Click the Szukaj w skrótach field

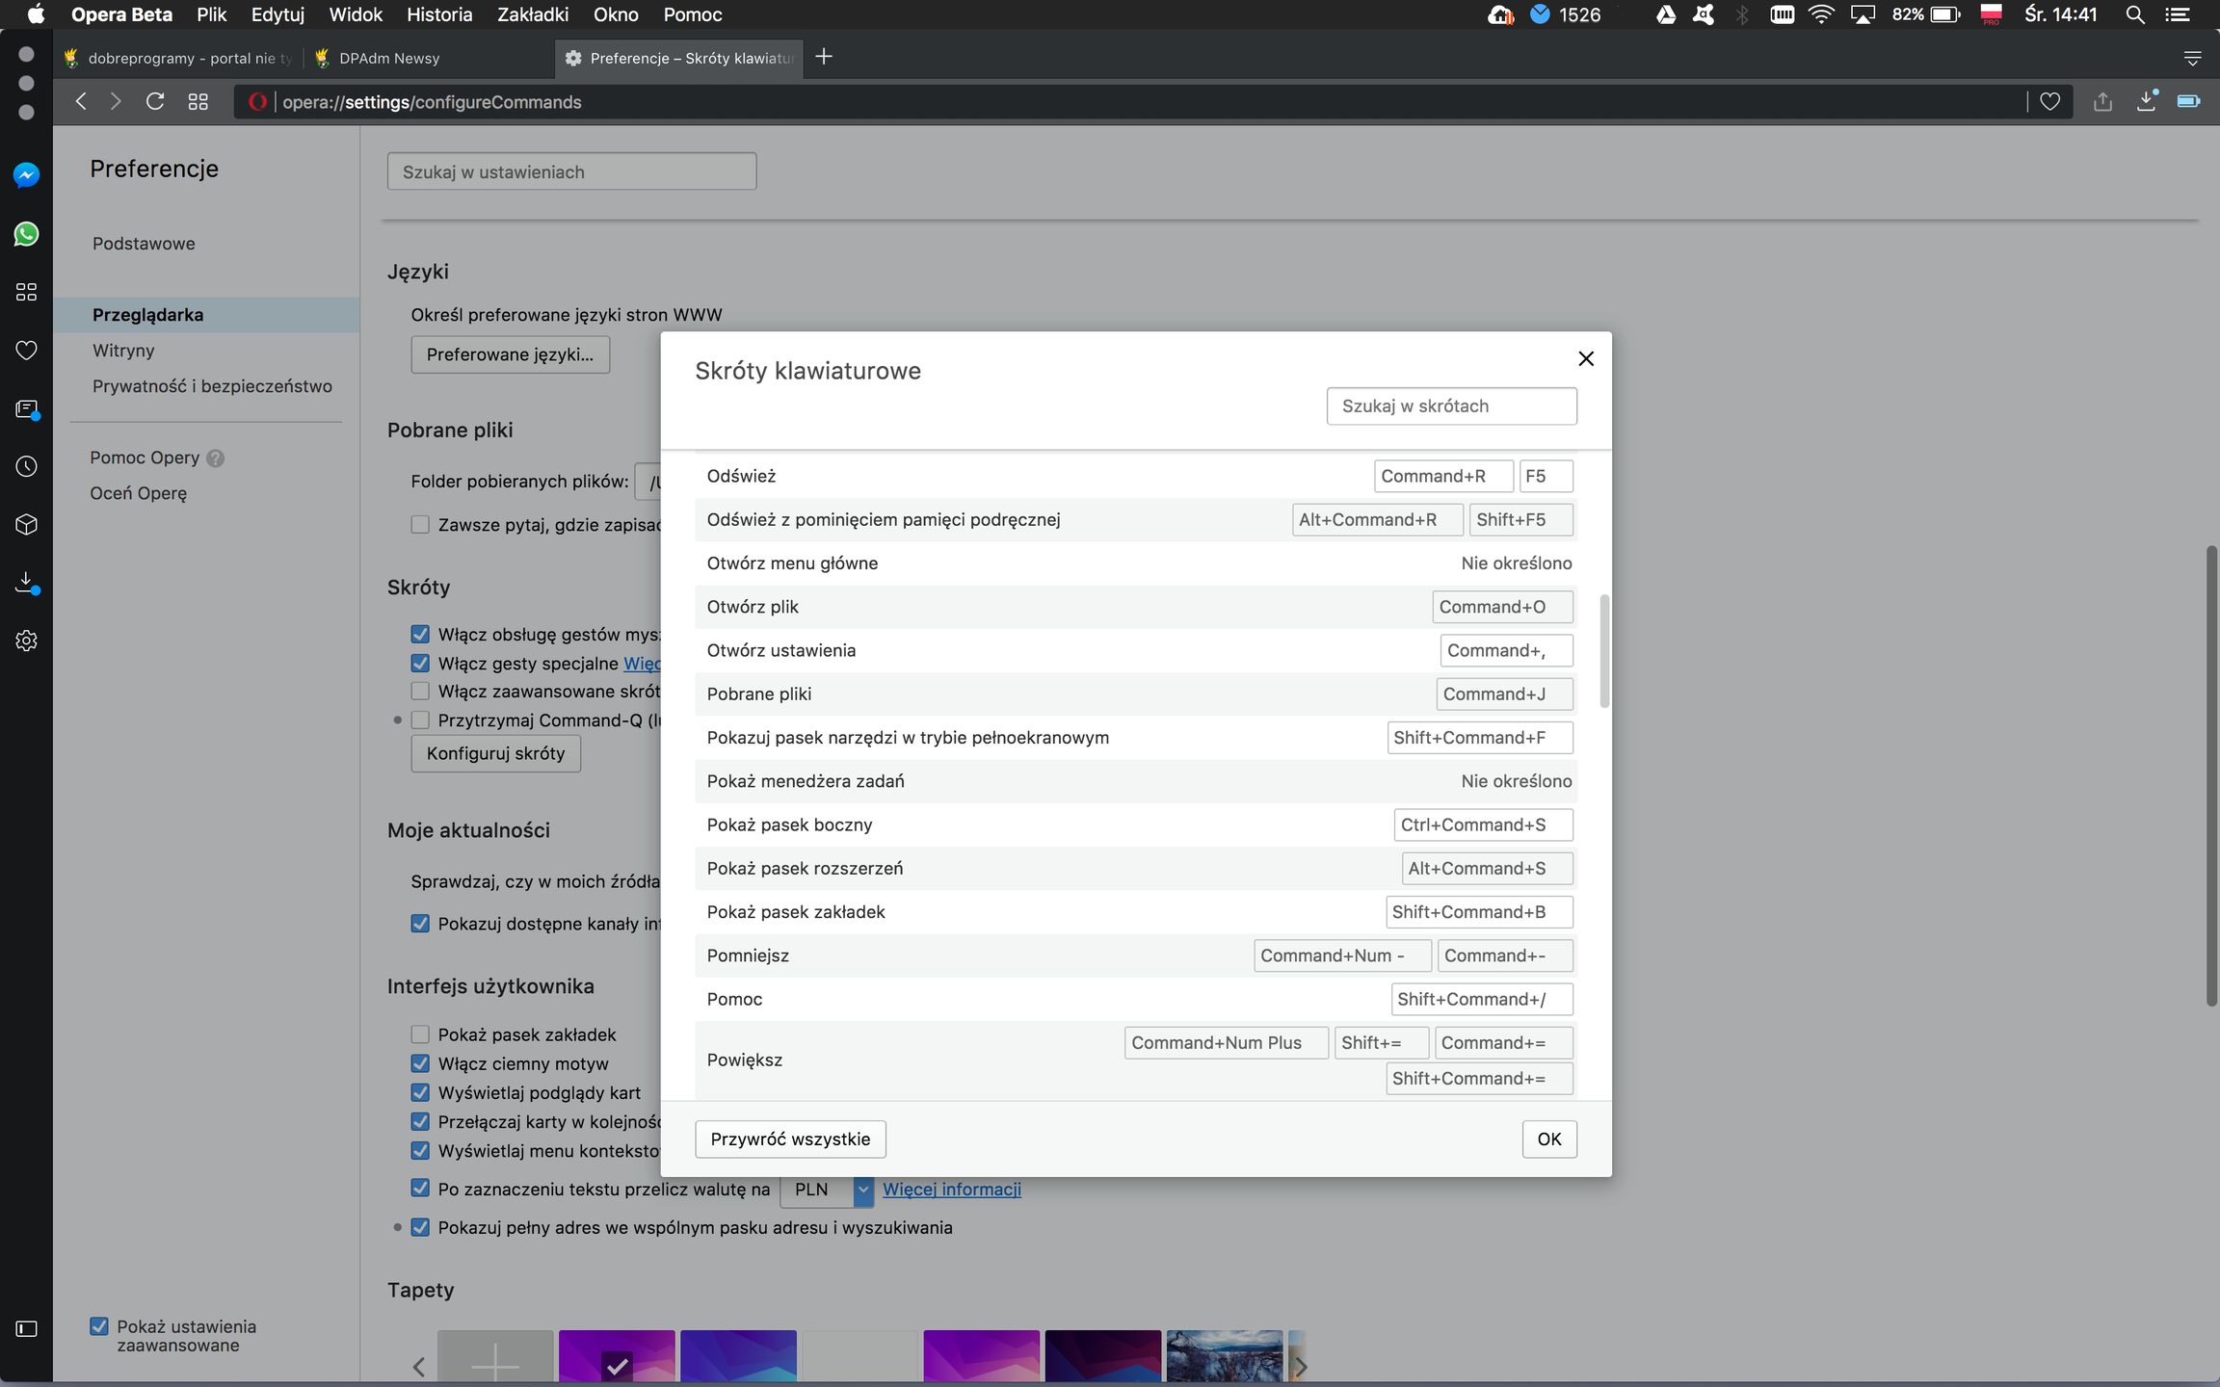[1450, 406]
